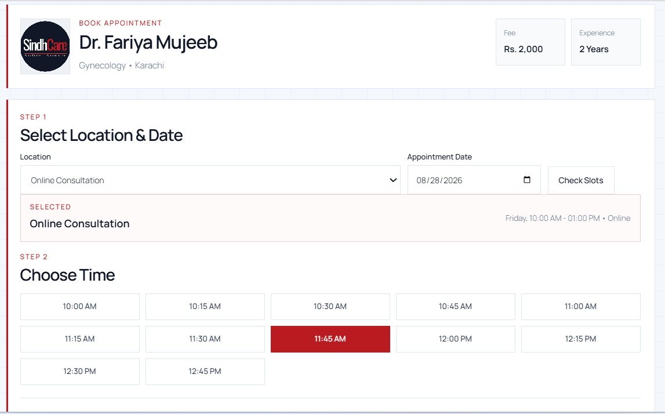
Task: Select the 10:15 AM time slot
Action: click(x=205, y=307)
